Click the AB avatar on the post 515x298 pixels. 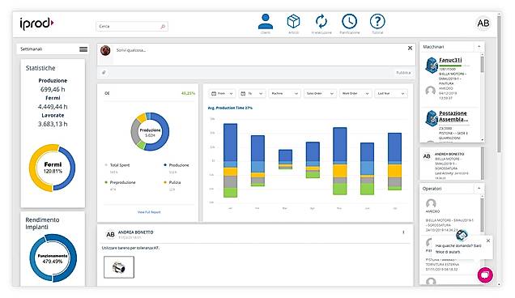110,234
